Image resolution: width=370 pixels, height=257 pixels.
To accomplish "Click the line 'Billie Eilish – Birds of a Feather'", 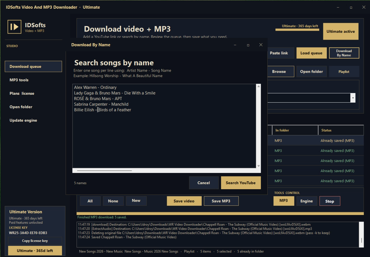I will (102, 110).
